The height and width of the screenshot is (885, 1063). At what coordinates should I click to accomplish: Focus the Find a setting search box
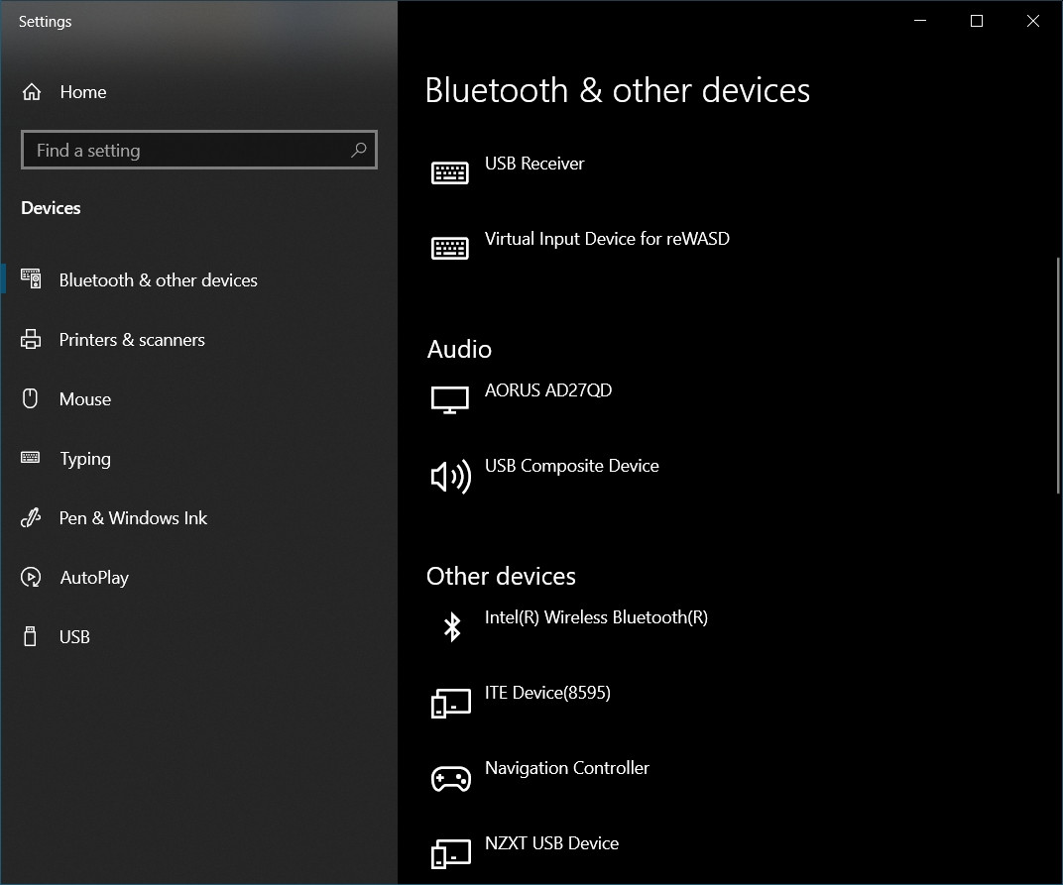188,151
